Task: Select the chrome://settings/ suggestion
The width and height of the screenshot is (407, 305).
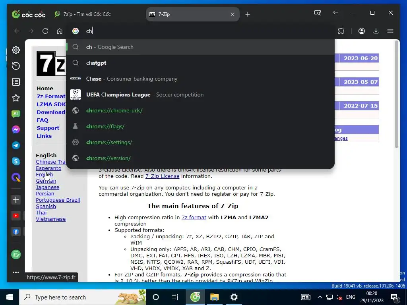Action: click(x=200, y=143)
